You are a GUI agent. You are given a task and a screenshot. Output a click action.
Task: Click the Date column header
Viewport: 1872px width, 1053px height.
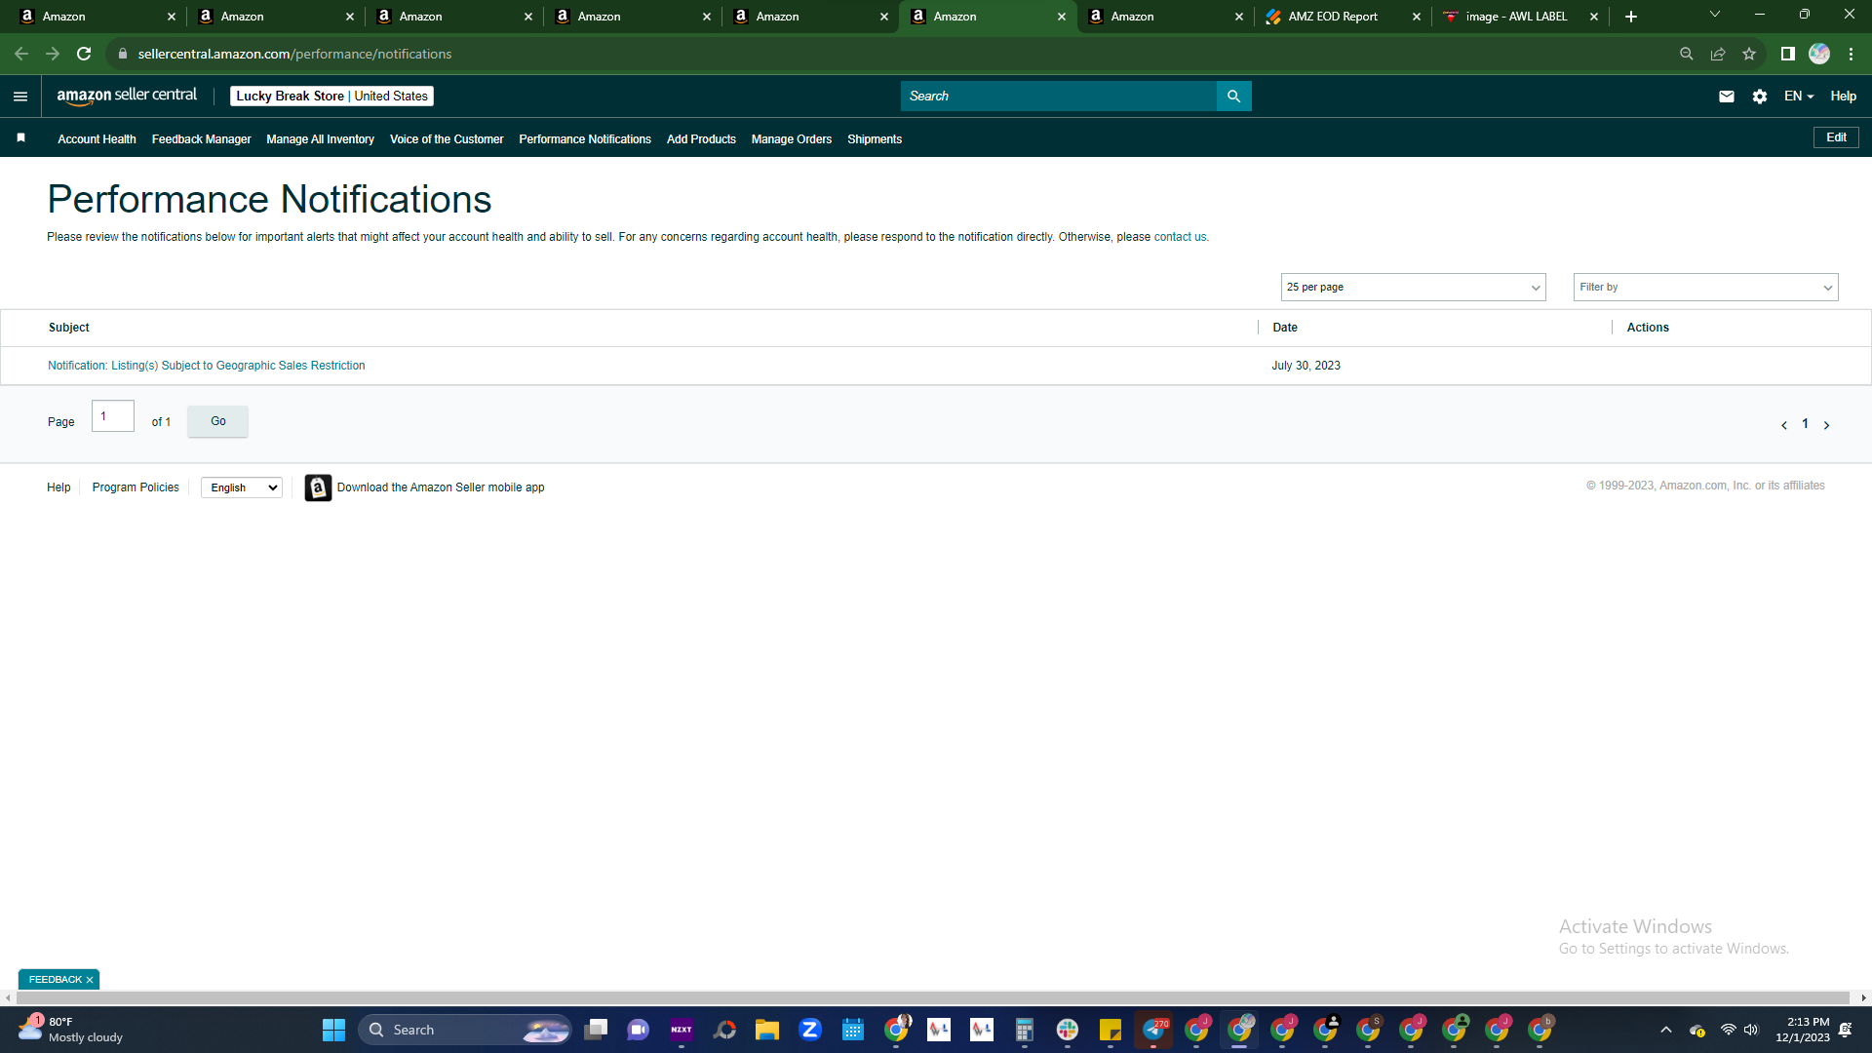tap(1285, 328)
